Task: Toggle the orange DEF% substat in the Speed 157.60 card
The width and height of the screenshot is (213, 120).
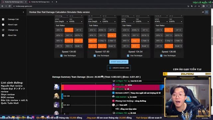Action: click(x=112, y=35)
